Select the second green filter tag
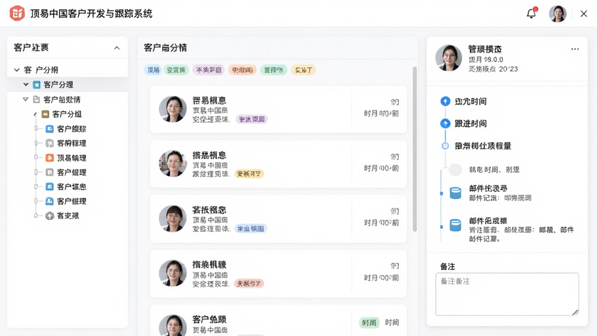Screen dimensions: 597x336 [176, 70]
